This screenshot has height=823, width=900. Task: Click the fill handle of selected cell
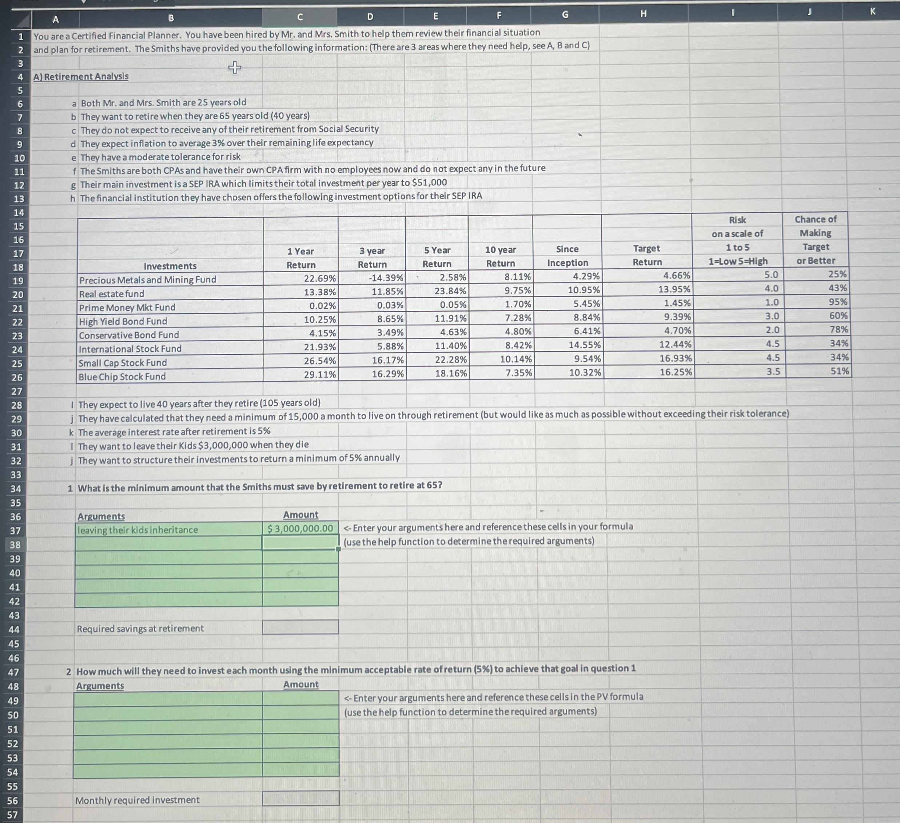pyautogui.click(x=338, y=549)
